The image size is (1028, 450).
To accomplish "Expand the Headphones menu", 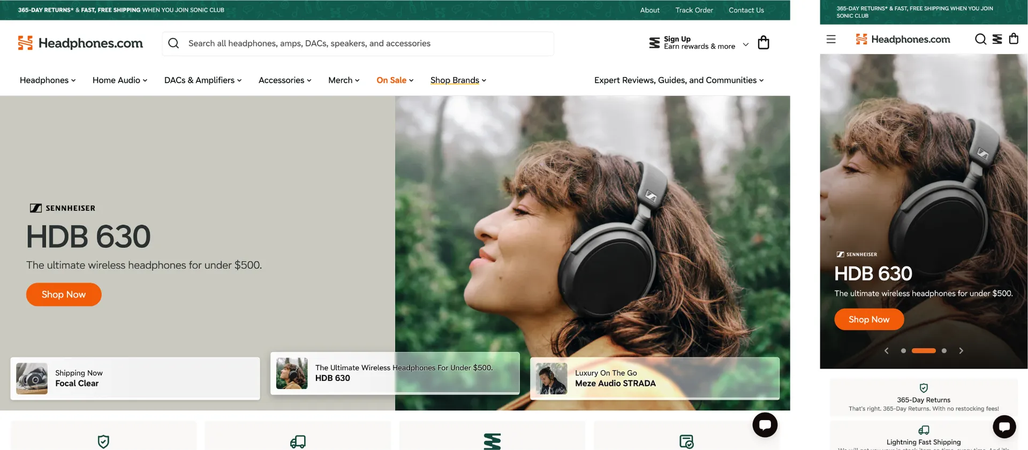I will pos(48,80).
